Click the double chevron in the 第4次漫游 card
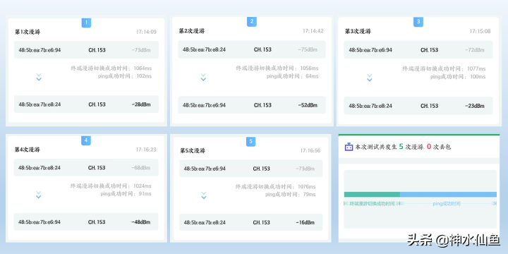 (x=38, y=195)
